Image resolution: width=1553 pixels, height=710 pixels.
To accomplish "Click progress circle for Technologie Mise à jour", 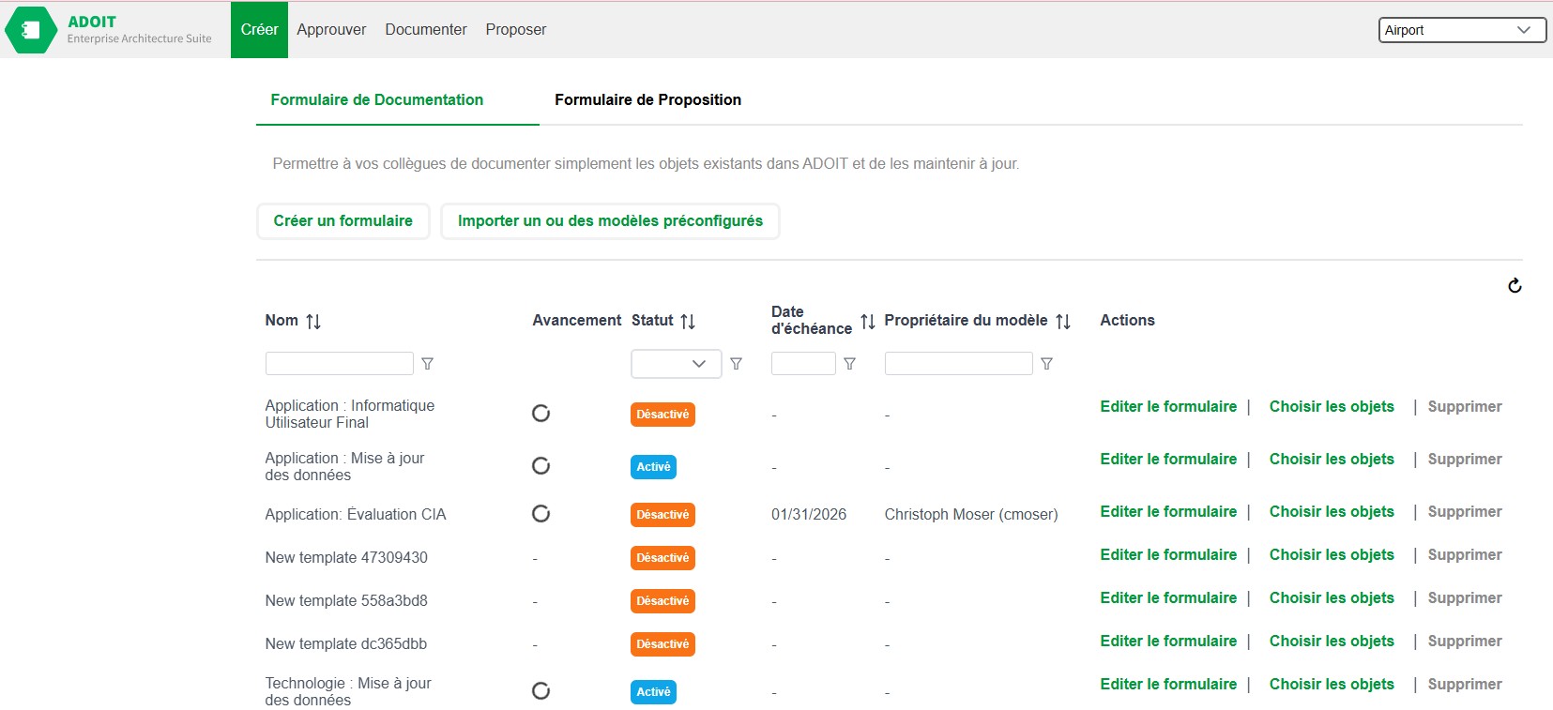I will (x=541, y=691).
